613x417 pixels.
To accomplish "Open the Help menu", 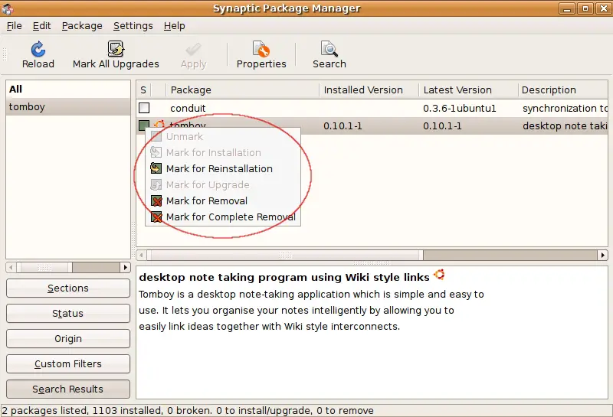I will pos(175,26).
